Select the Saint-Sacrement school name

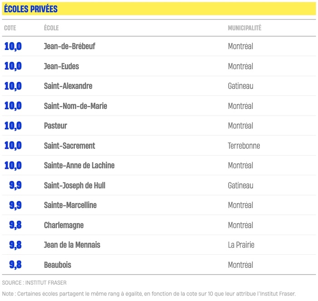click(x=70, y=146)
